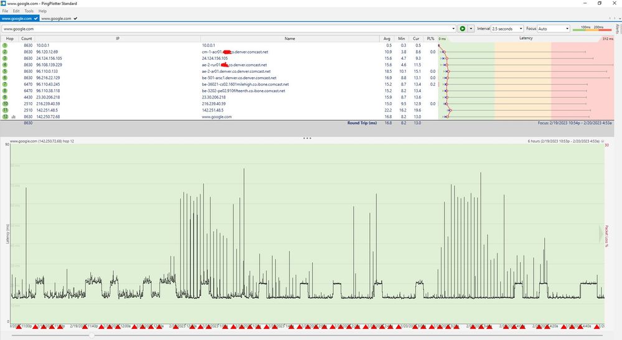
Task: Click the packet loss arrow beside the graph
Action: pyautogui.click(x=601, y=234)
